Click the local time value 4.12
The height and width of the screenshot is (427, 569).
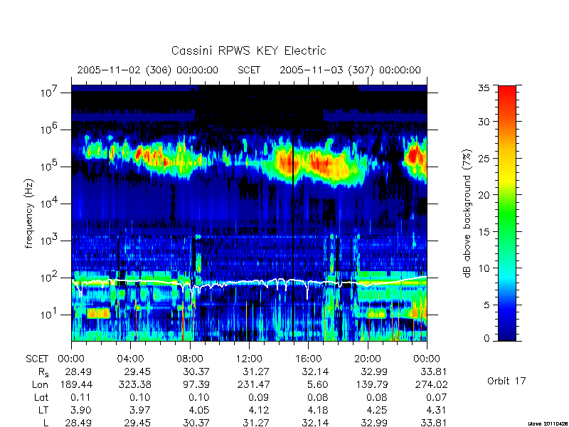point(258,411)
